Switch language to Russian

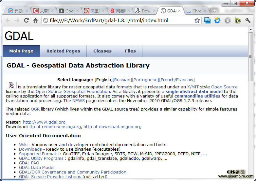[122, 80]
